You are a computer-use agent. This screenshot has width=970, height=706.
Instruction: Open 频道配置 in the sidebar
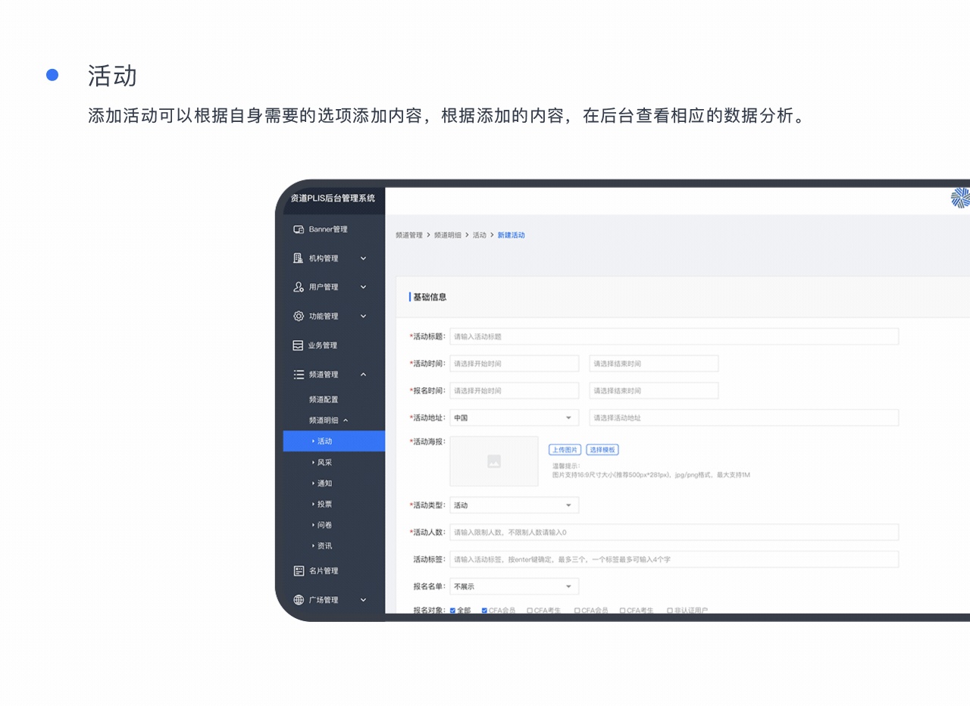pos(324,399)
